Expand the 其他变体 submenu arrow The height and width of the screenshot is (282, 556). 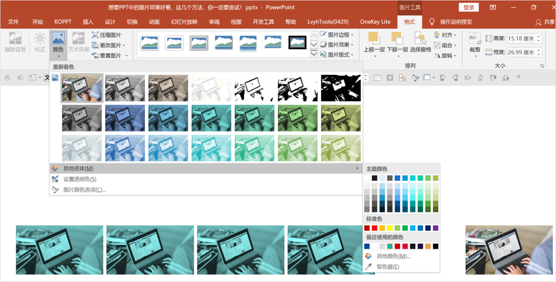[357, 168]
